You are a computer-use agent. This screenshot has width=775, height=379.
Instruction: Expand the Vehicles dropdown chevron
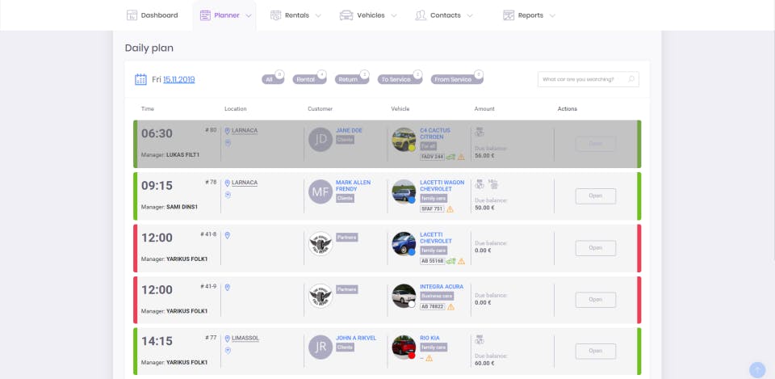pyautogui.click(x=394, y=16)
